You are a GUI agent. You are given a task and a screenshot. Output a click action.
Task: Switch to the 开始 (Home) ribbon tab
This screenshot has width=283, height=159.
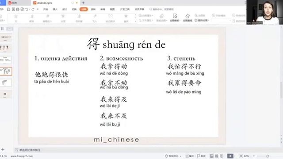pos(46,9)
